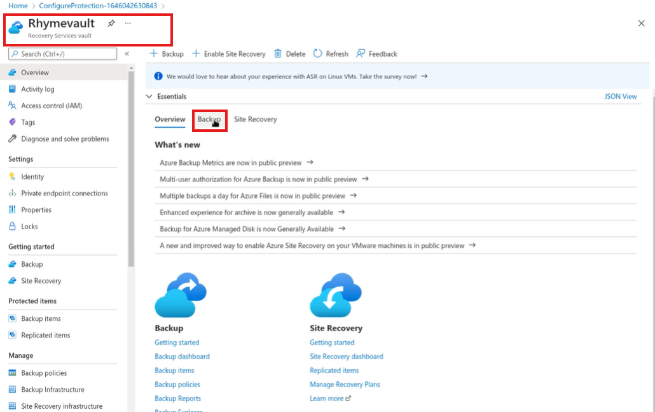The image size is (655, 412).
Task: Click the Backup items icon in sidebar
Action: coord(13,318)
